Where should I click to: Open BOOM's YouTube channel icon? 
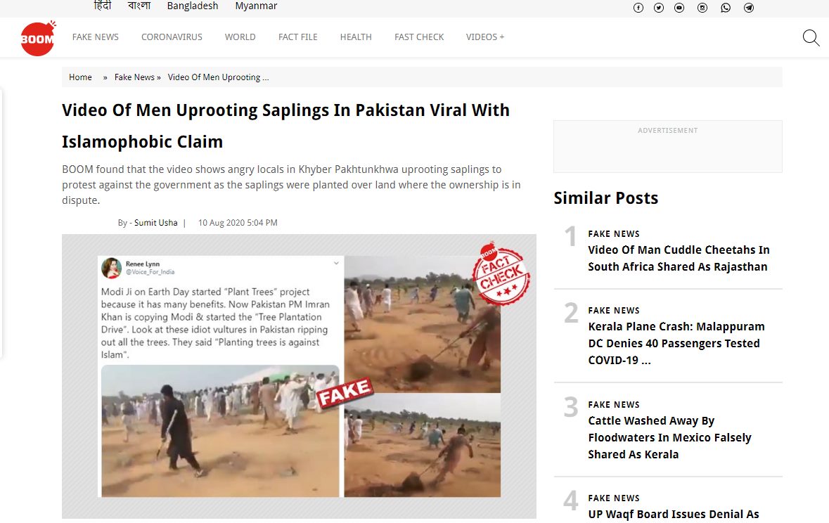[679, 8]
